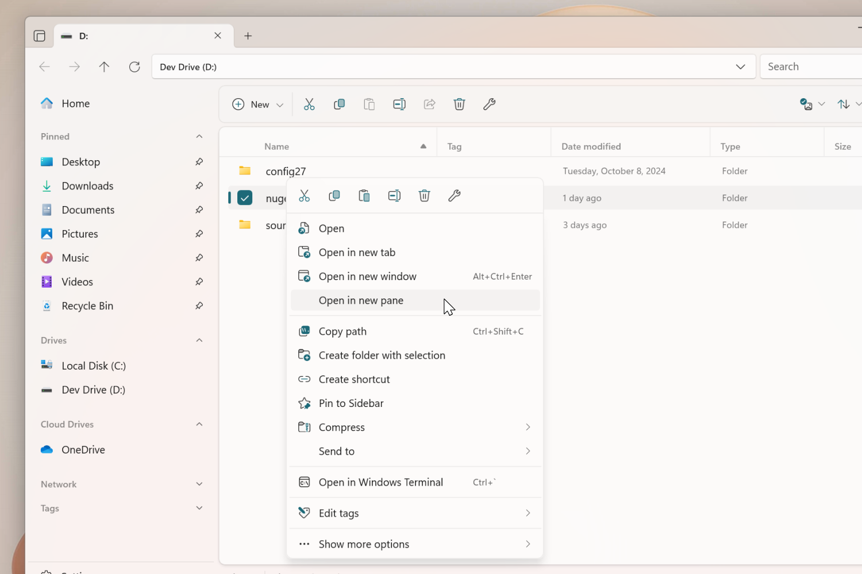Open the Edit tags submenu

(x=415, y=513)
